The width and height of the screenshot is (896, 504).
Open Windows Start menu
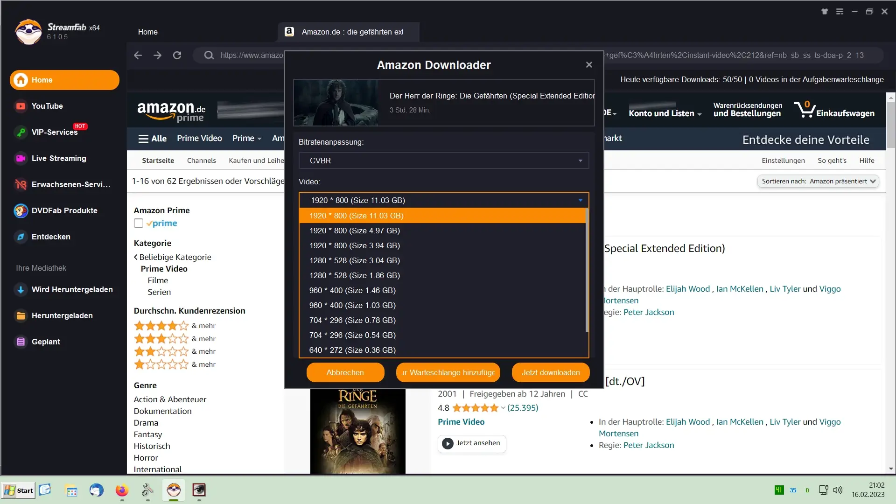tap(19, 490)
